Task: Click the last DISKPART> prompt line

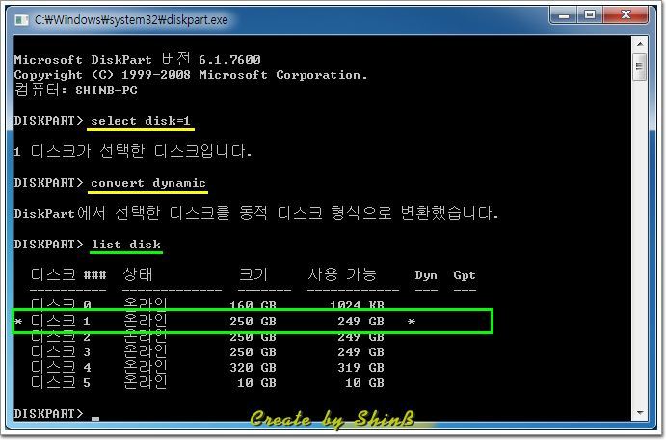Action: coord(57,413)
